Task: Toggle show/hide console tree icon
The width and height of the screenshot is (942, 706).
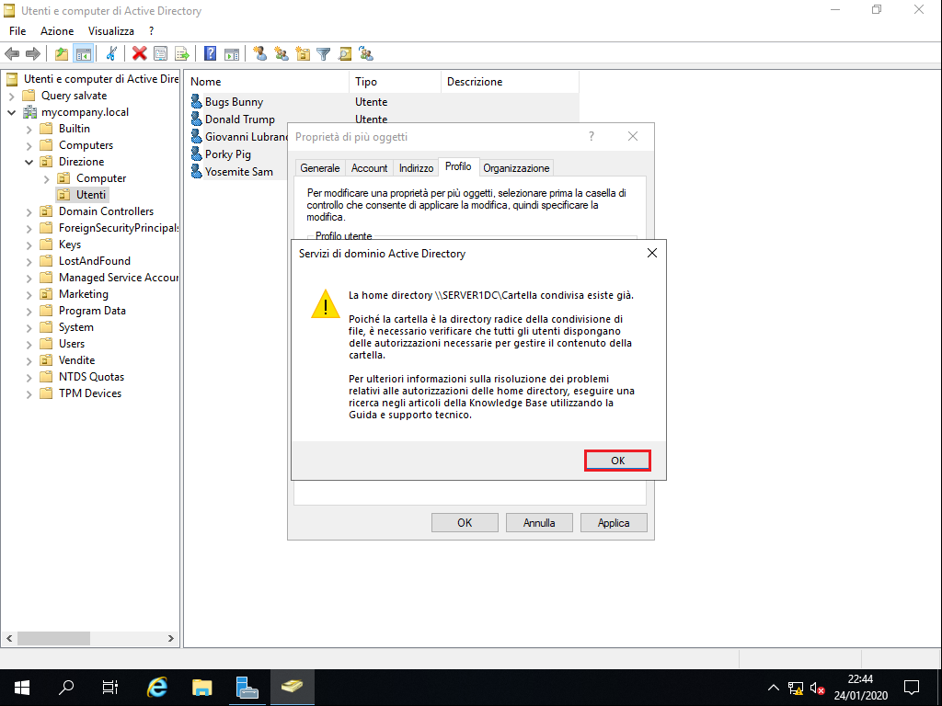Action: 83,54
